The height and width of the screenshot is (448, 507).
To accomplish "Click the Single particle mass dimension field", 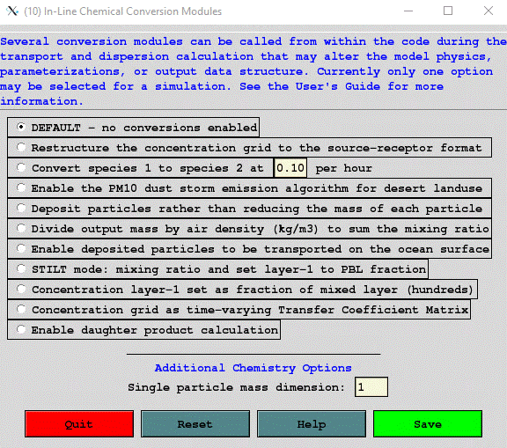I will pyautogui.click(x=371, y=387).
